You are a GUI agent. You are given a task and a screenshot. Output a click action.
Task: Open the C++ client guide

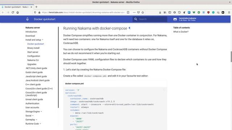(33, 84)
